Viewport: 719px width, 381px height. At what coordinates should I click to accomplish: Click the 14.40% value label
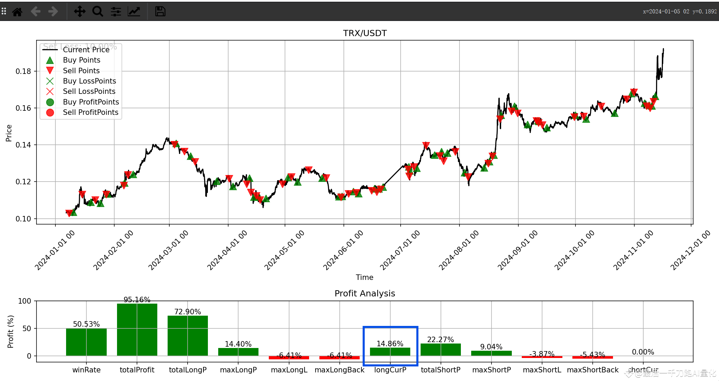238,344
